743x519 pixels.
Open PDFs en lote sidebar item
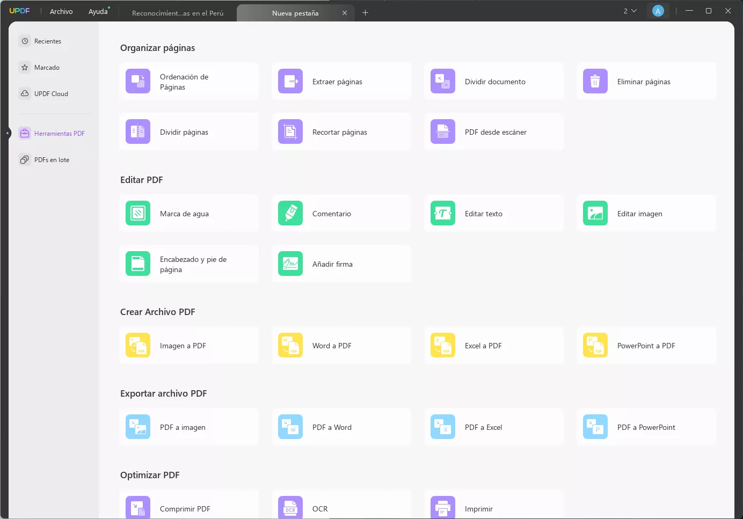pos(52,159)
